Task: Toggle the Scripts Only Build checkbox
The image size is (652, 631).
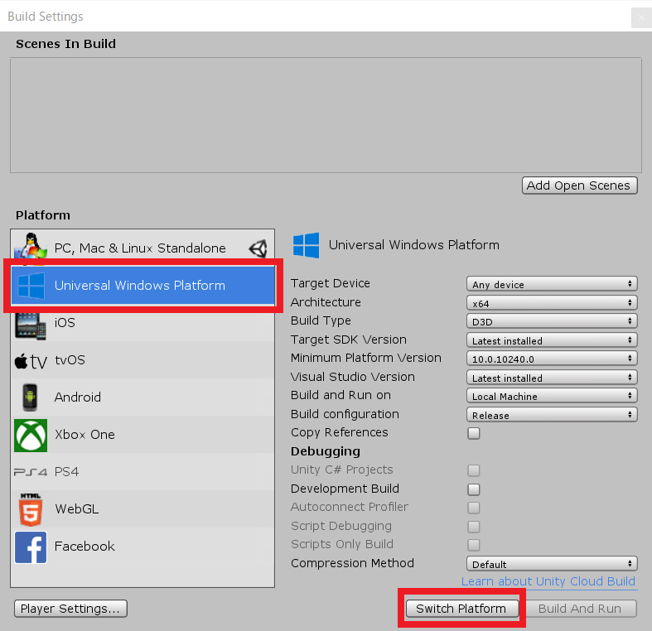Action: (x=474, y=545)
